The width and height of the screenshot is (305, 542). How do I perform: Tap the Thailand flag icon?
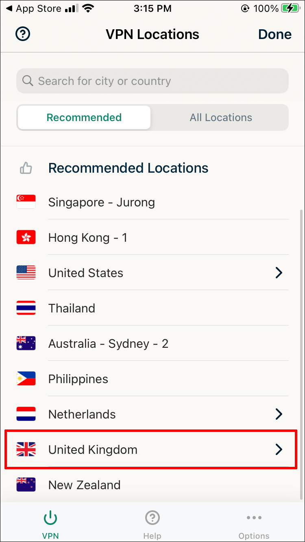coord(26,308)
